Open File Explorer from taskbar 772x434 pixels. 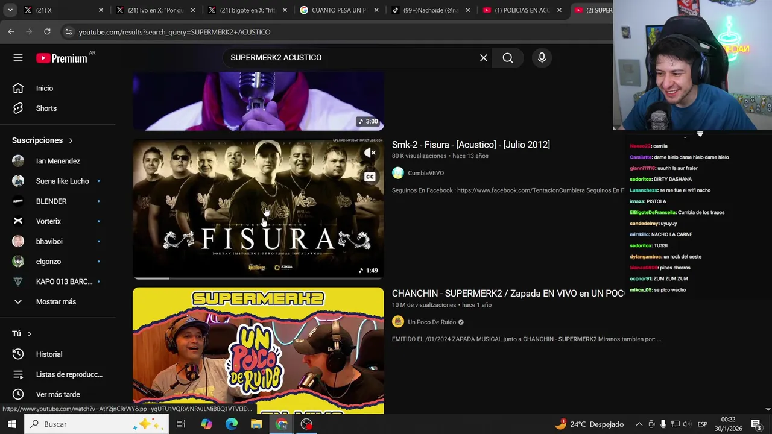point(256,424)
